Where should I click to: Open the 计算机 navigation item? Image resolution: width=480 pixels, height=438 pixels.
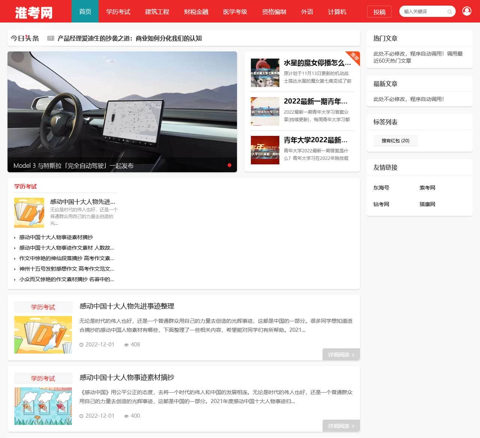tap(337, 12)
